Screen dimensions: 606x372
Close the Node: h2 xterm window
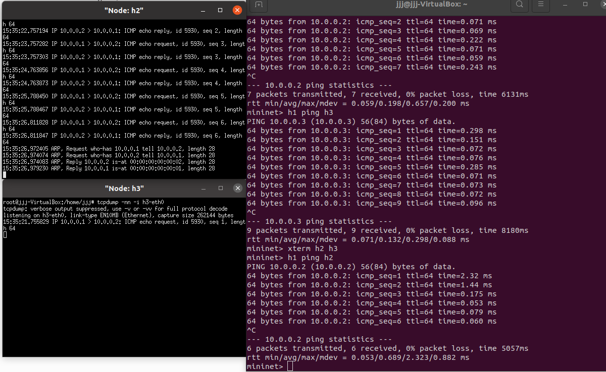pyautogui.click(x=237, y=10)
